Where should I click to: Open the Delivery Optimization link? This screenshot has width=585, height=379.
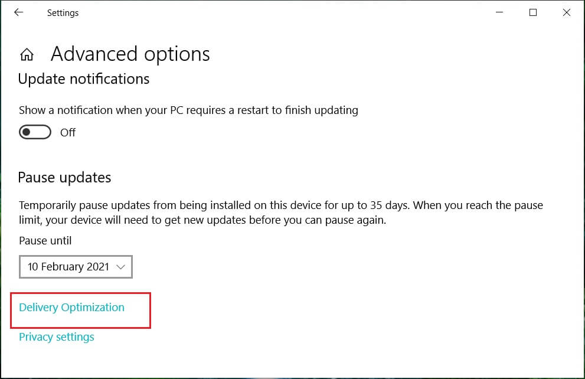[x=71, y=308]
